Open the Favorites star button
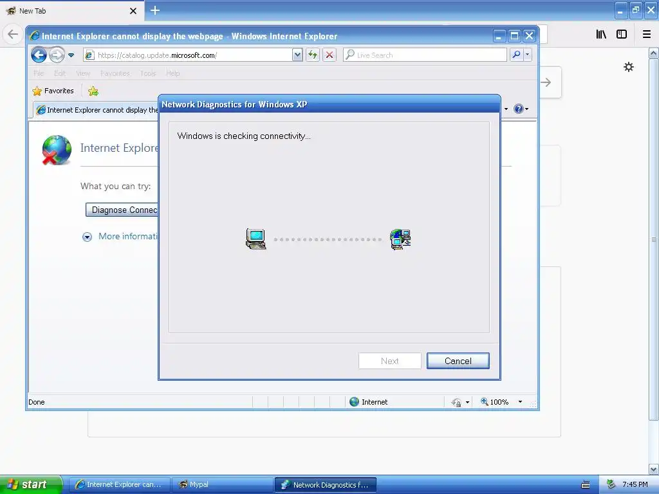The width and height of the screenshot is (659, 494). 53,91
